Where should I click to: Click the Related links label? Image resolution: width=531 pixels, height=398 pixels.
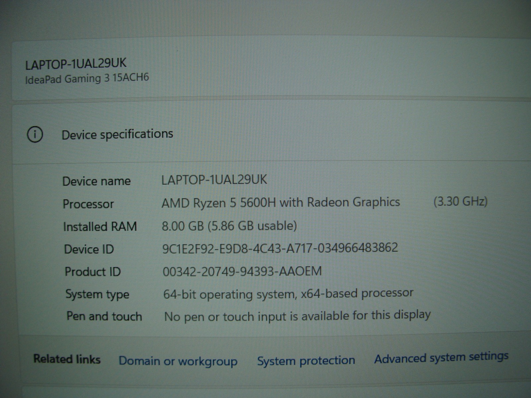pyautogui.click(x=67, y=359)
